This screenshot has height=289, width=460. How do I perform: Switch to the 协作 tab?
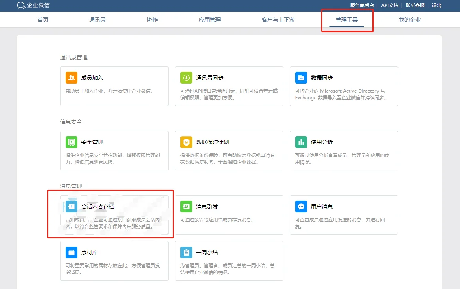point(152,20)
